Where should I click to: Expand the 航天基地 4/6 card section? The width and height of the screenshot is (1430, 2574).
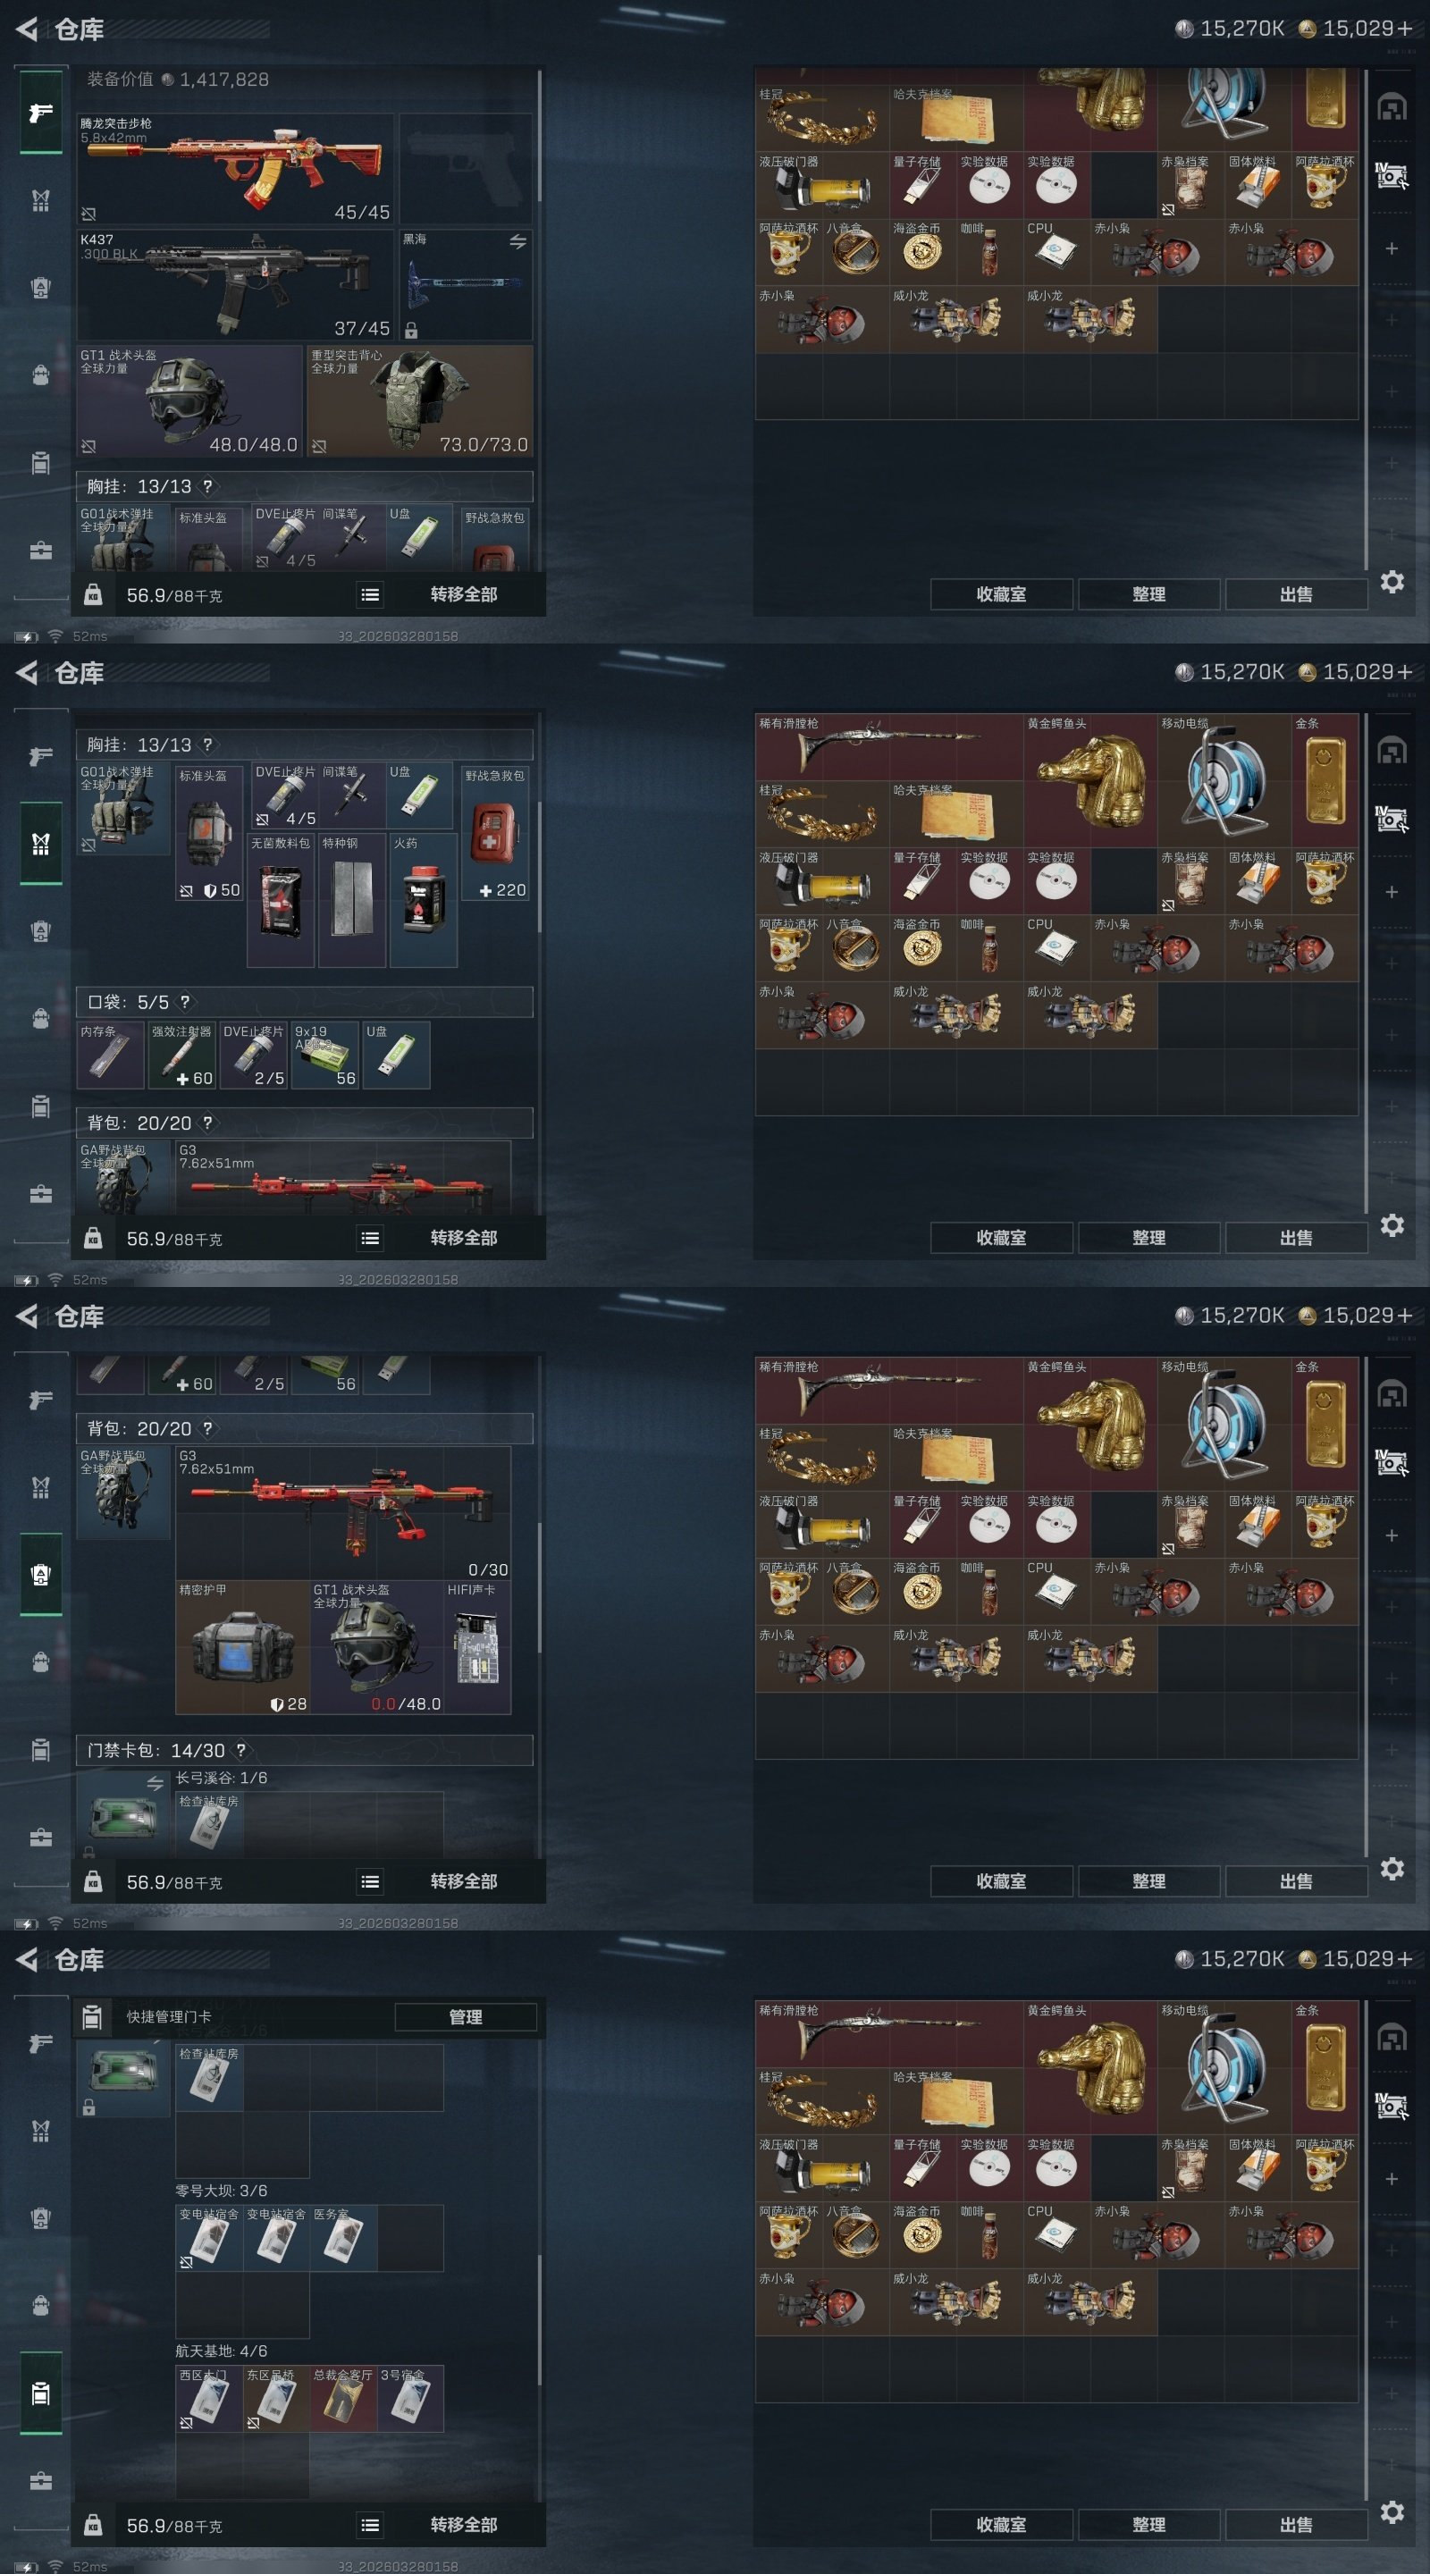click(222, 2351)
